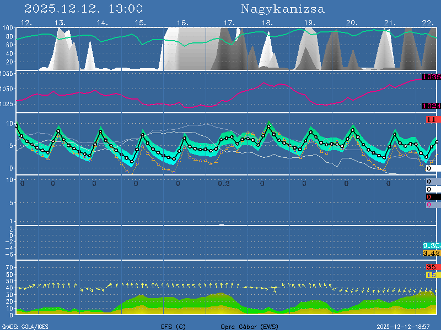This screenshot has width=441, height=330.
Task: Click the Nagykanizsa location title
Action: [x=283, y=9]
